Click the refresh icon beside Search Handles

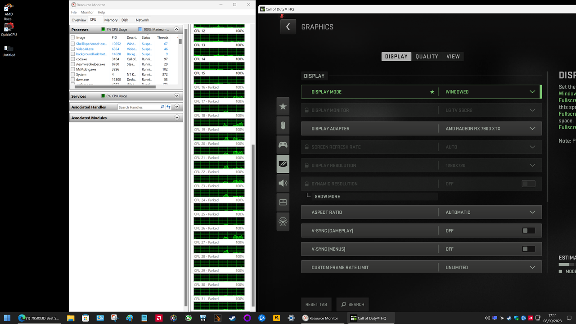[169, 107]
